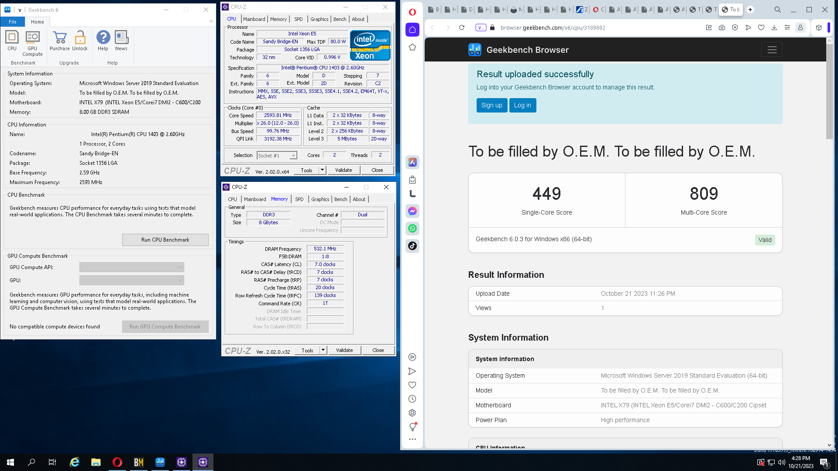Viewport: 838px width, 471px height.
Task: Select the Home ribbon tab
Action: 38,22
